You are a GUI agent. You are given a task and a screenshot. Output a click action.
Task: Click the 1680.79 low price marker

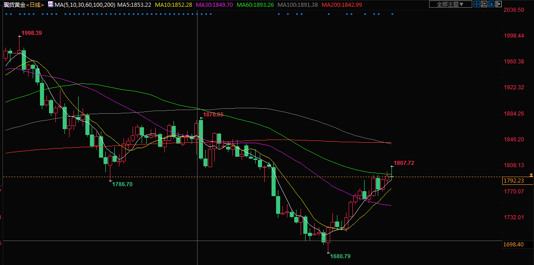coord(341,256)
